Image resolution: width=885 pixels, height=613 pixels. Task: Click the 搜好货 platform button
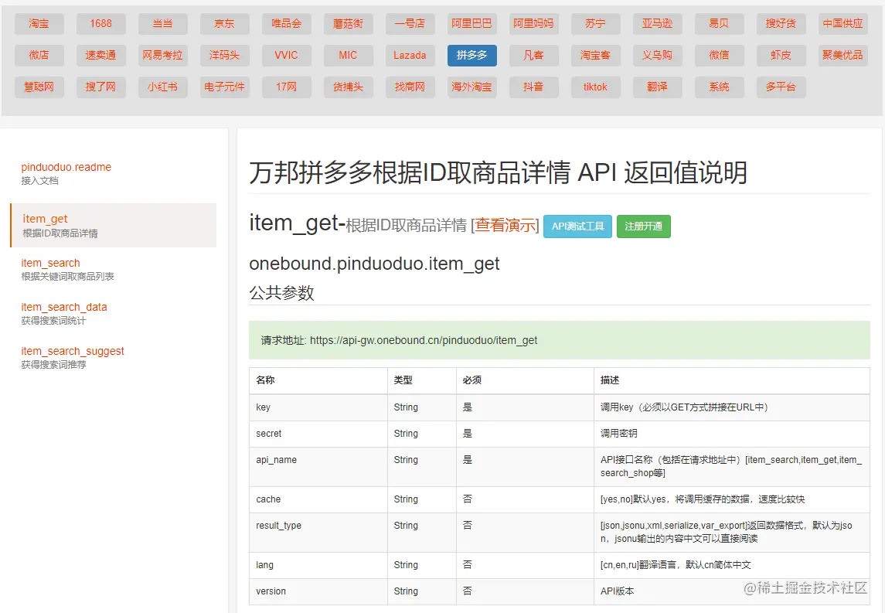pos(781,24)
